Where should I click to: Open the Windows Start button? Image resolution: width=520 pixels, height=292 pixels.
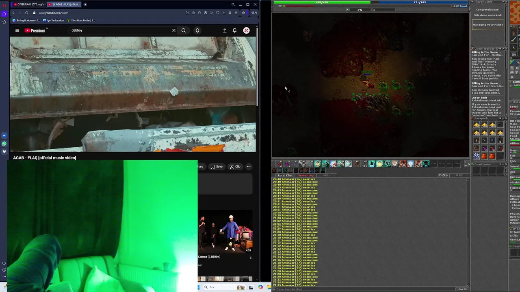coord(199,287)
